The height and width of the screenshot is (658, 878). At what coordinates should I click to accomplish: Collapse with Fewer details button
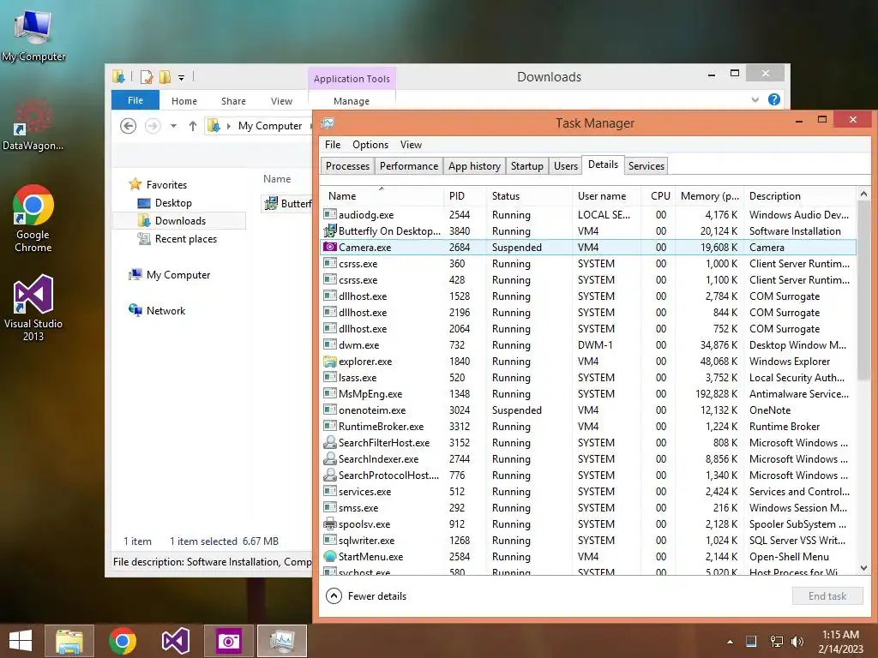point(366,596)
